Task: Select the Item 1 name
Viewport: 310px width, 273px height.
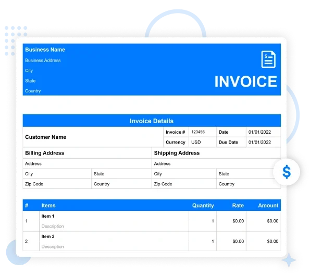Action: click(x=48, y=216)
